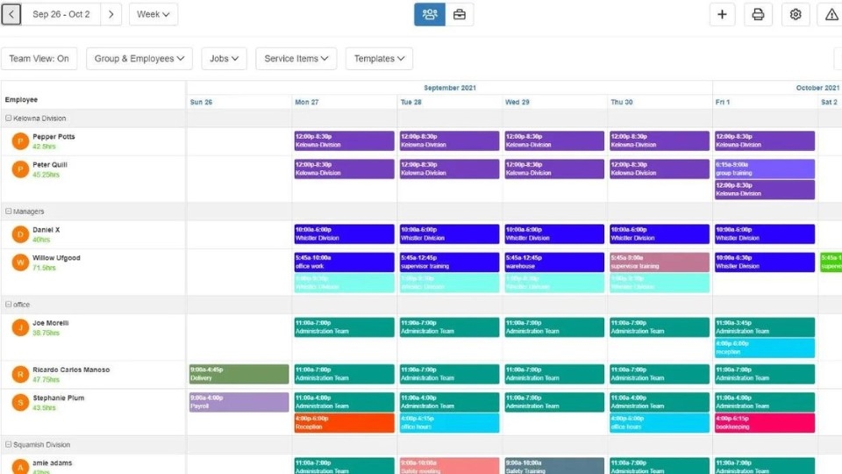This screenshot has width=842, height=474.
Task: Open Stephanie Plum Monday Reception shift
Action: click(344, 422)
